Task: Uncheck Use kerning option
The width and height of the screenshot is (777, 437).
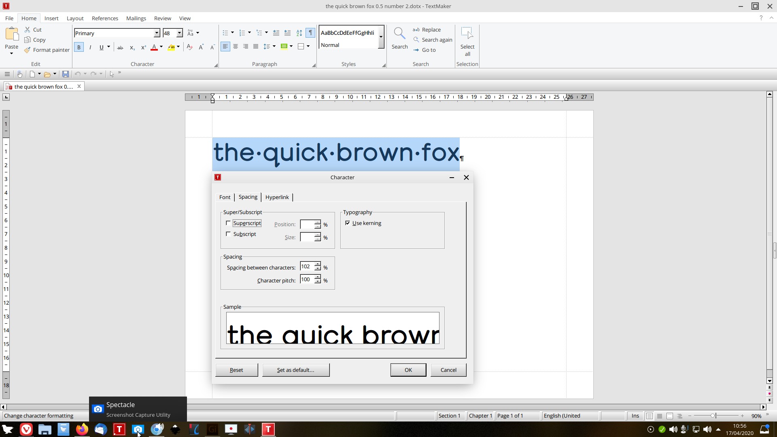Action: pos(348,223)
